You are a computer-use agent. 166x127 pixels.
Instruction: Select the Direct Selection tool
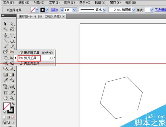pyautogui.click(x=12, y=24)
